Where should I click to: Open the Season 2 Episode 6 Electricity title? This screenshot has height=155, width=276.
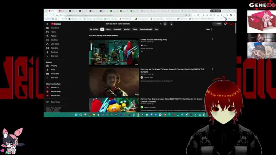click(172, 71)
